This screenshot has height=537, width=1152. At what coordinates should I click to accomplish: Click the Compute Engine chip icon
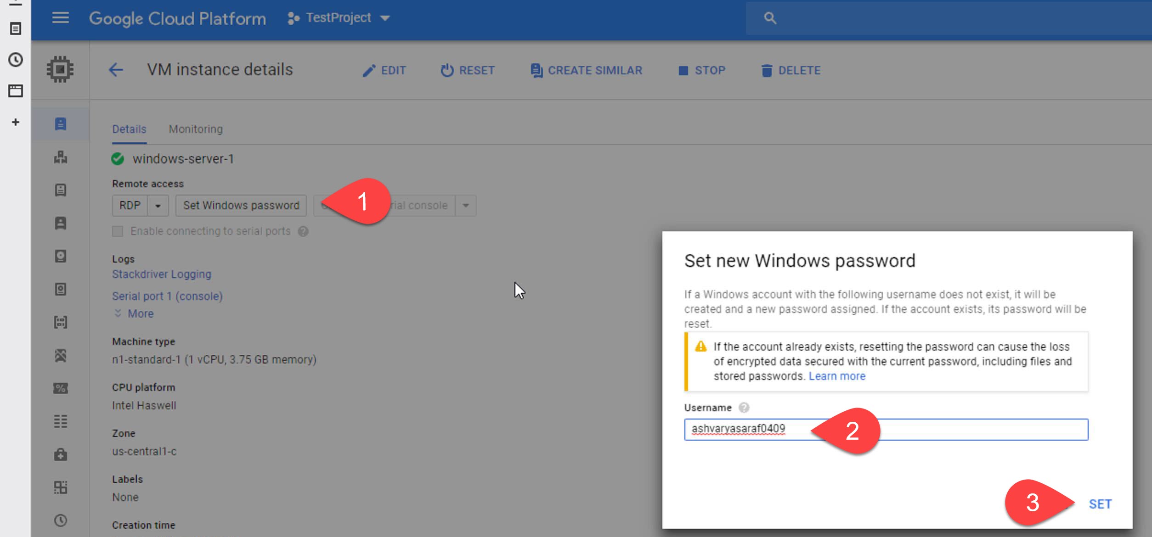pyautogui.click(x=60, y=69)
